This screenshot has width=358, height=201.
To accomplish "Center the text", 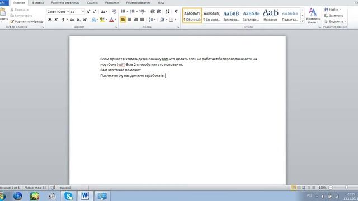I will tap(129, 20).
